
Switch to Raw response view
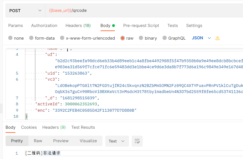tap(38, 141)
